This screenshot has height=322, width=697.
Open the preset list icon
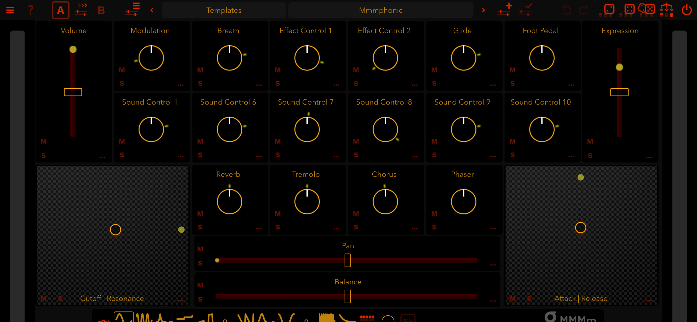(x=132, y=10)
